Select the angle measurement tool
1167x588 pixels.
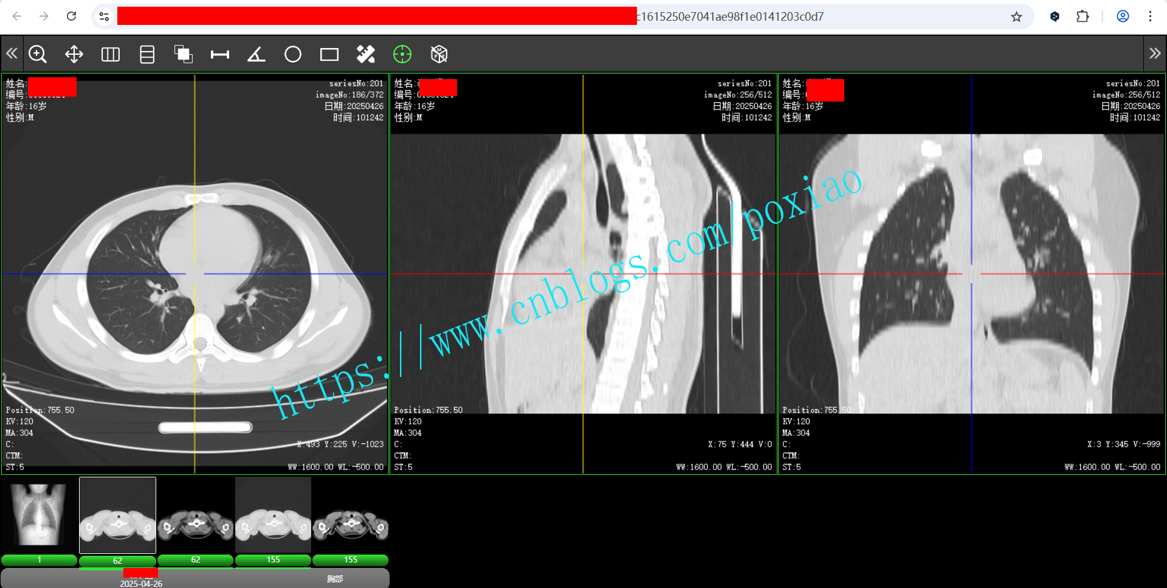coord(256,55)
